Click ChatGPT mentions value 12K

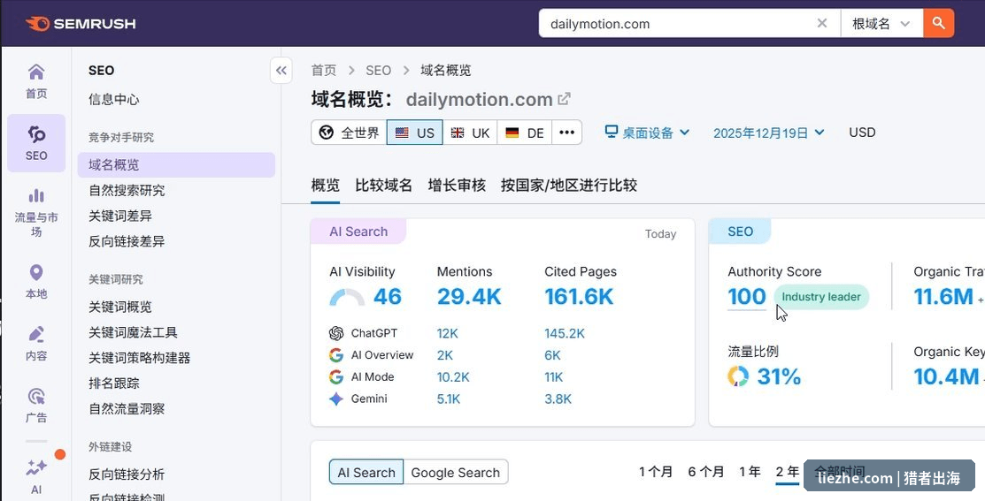pyautogui.click(x=448, y=333)
